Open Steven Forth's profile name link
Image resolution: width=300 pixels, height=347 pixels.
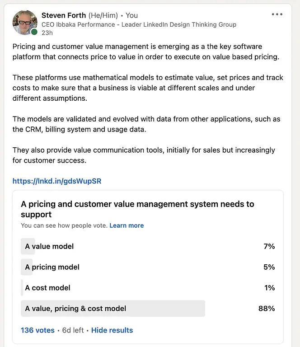[x=64, y=15]
